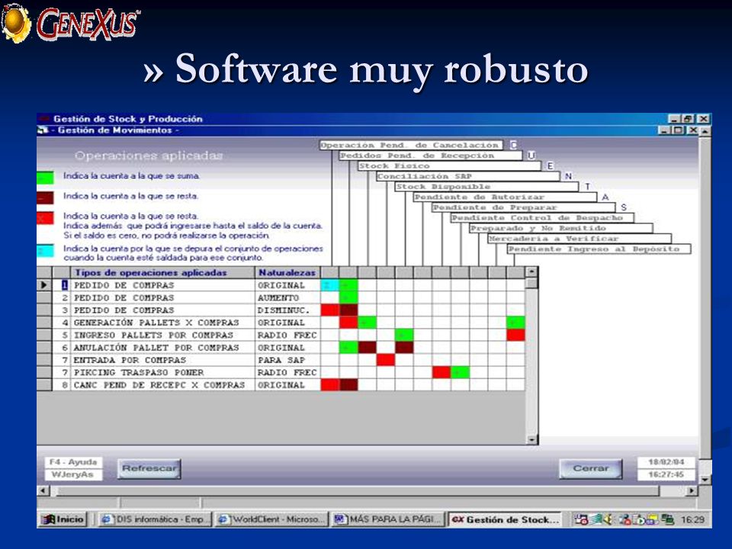Screen dimensions: 732x549
Task: Click the outer window's scroll down arrow
Action: pyautogui.click(x=705, y=479)
